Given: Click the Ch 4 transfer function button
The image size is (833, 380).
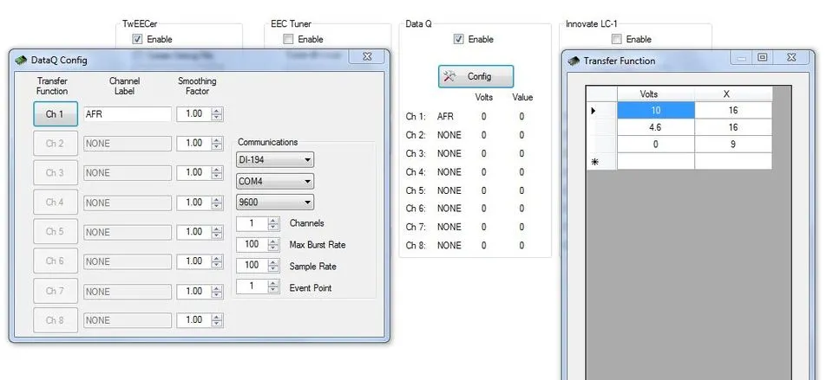Looking at the screenshot, I should click(56, 203).
